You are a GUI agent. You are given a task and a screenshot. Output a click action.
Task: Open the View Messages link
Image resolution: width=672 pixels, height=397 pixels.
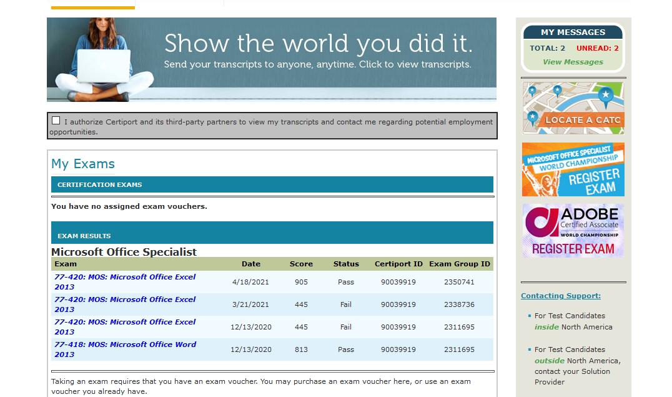573,62
